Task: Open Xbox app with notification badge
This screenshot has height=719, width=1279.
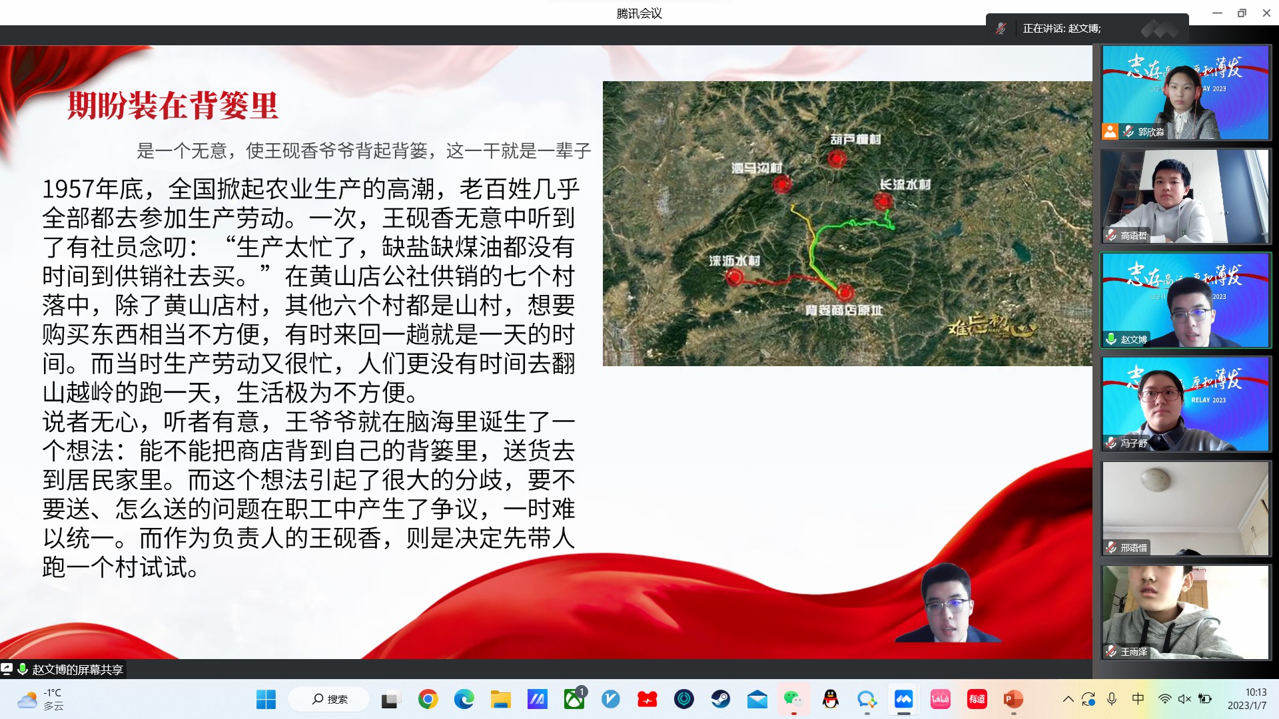Action: [x=574, y=699]
